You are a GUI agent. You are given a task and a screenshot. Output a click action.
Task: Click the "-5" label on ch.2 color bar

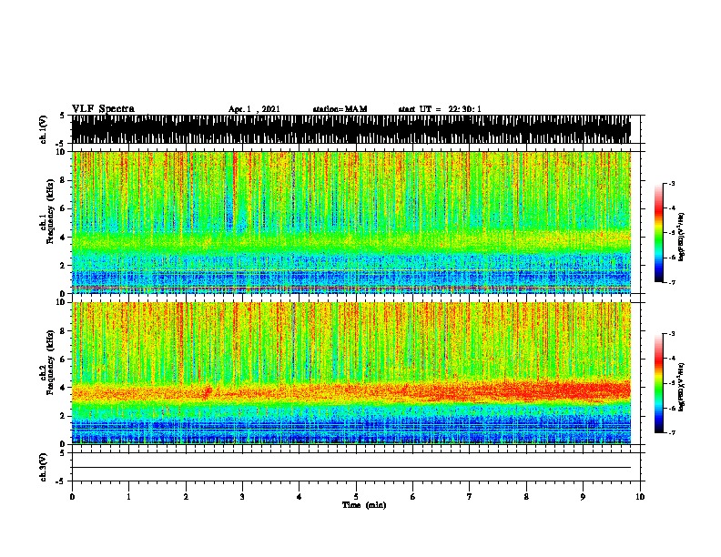tap(672, 383)
